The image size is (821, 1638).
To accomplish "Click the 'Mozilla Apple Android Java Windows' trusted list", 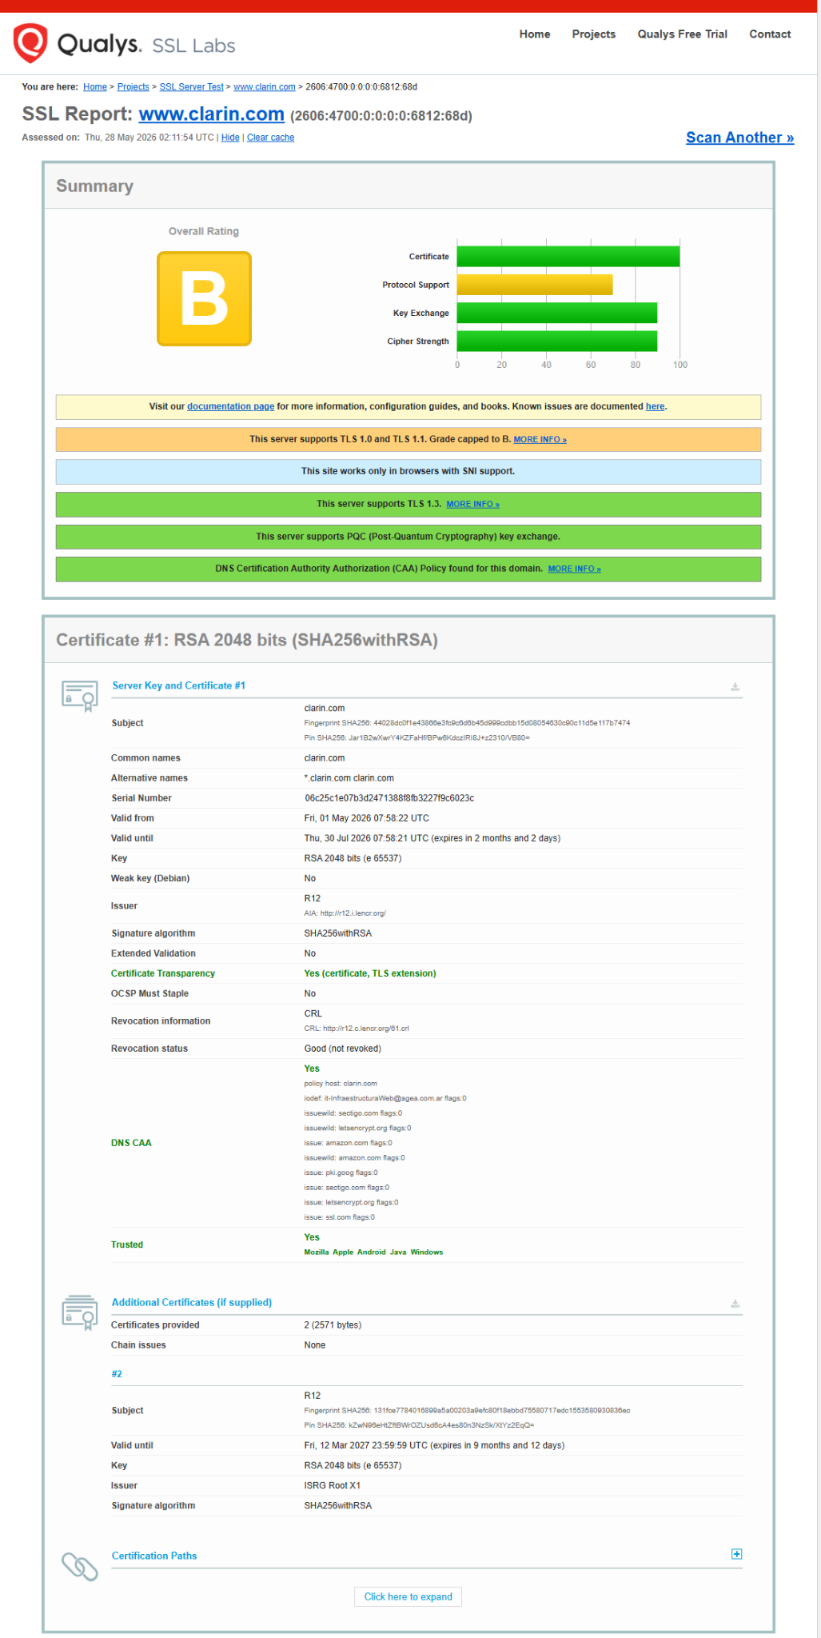I will 373,1252.
